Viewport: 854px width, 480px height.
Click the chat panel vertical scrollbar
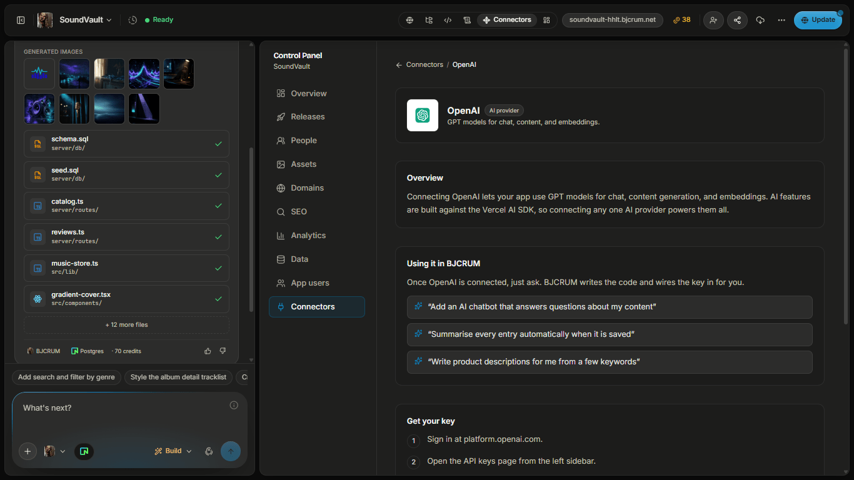click(x=251, y=229)
